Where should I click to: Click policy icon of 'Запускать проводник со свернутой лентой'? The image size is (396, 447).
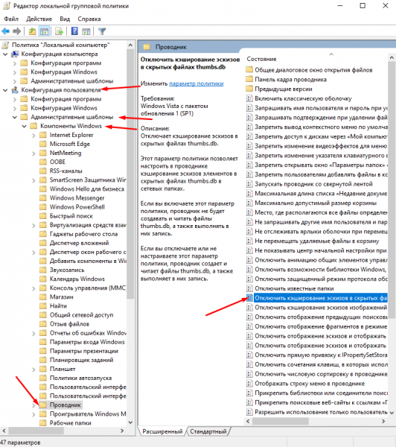[x=249, y=184]
